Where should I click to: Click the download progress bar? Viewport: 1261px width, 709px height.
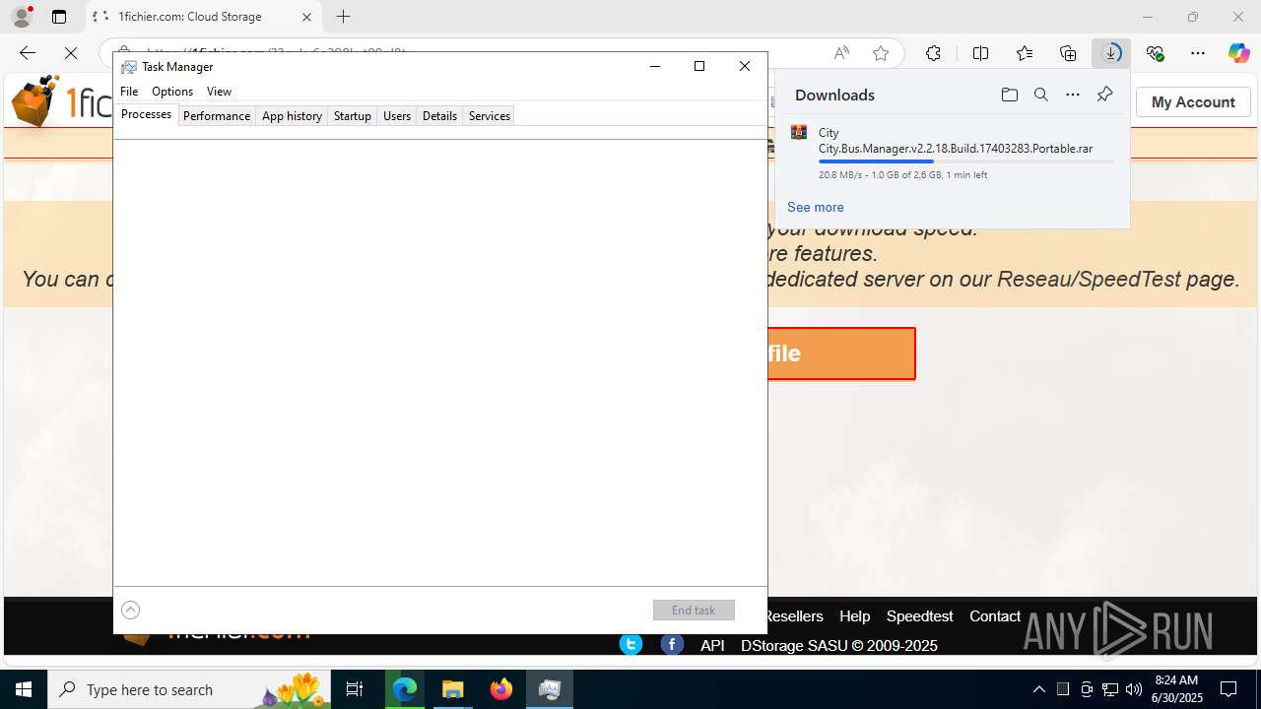(x=965, y=161)
